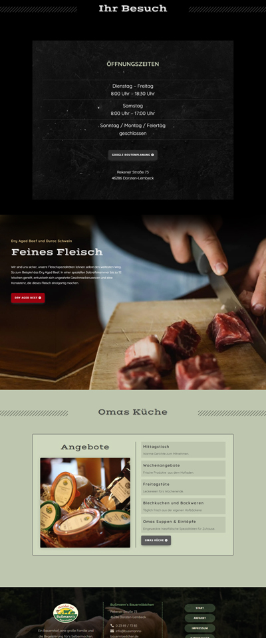This screenshot has height=638, width=266.
Task: Open Impressum from the footer menu
Action: click(x=200, y=628)
